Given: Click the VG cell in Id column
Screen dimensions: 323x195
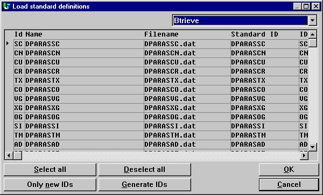Looking at the screenshot, I should 19,99.
